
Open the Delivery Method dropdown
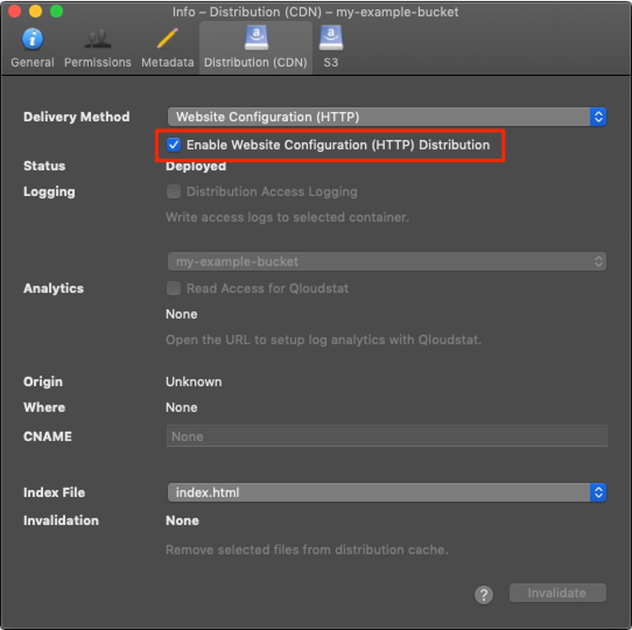[387, 117]
